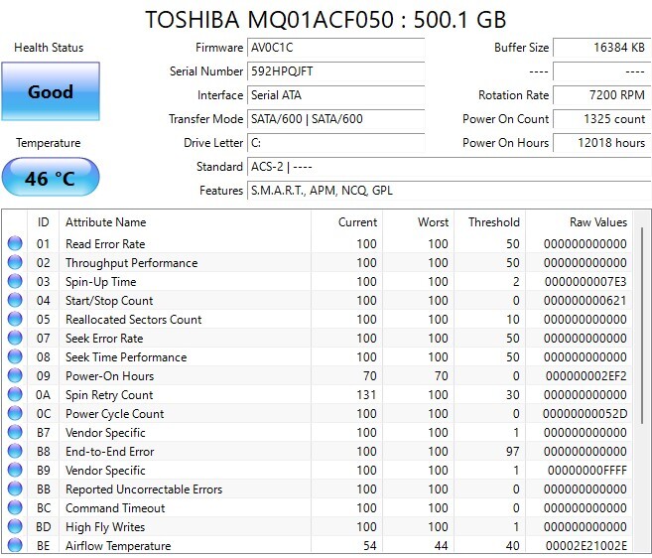Screen dimensions: 652x558
Task: Select the Power Cycle Count attribute name
Action: (x=114, y=414)
